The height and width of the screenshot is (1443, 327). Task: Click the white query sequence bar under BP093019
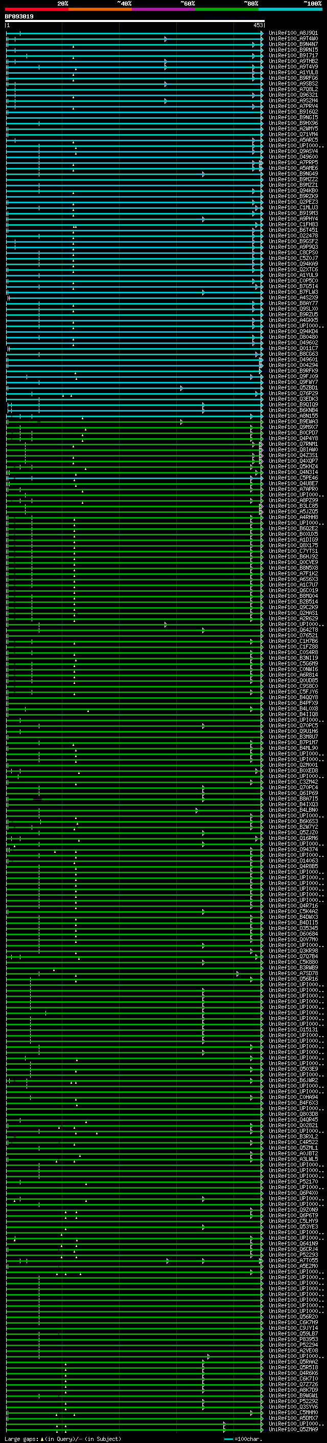(135, 20)
